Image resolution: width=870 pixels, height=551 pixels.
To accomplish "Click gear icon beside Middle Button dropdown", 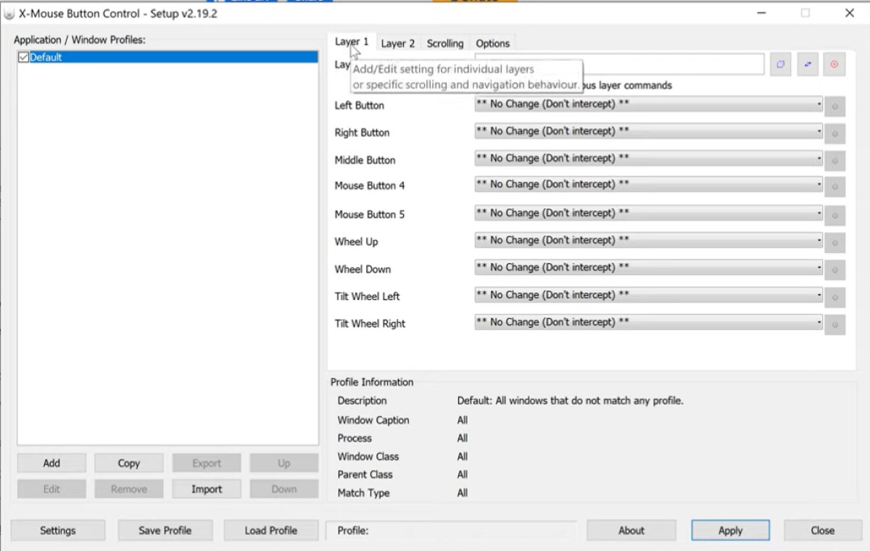I will point(835,160).
